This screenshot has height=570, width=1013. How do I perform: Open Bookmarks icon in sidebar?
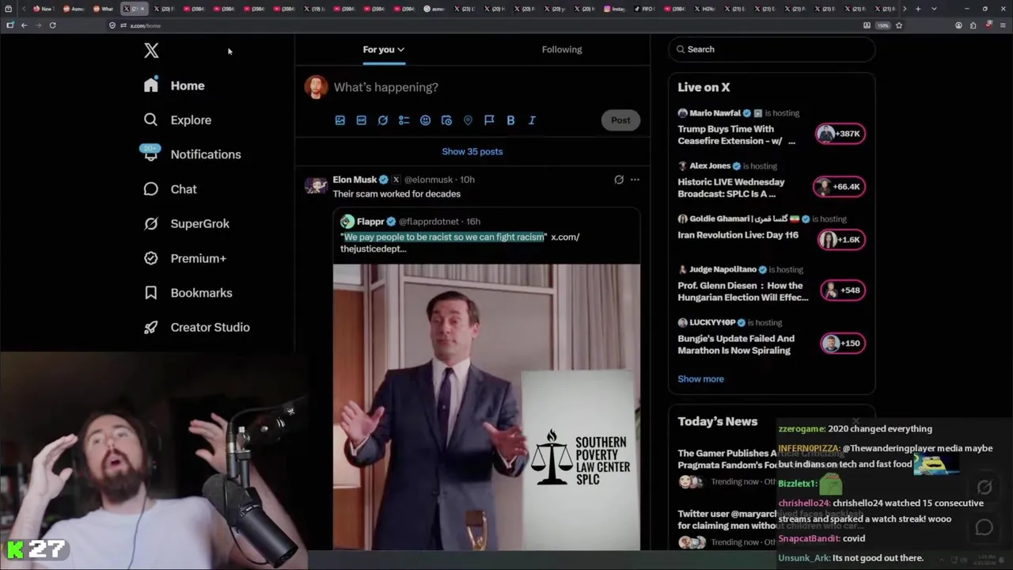pos(150,293)
